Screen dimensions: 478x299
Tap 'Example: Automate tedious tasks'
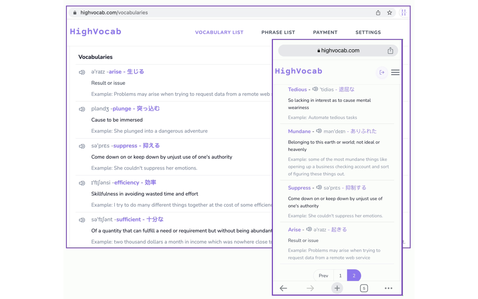pyautogui.click(x=322, y=117)
